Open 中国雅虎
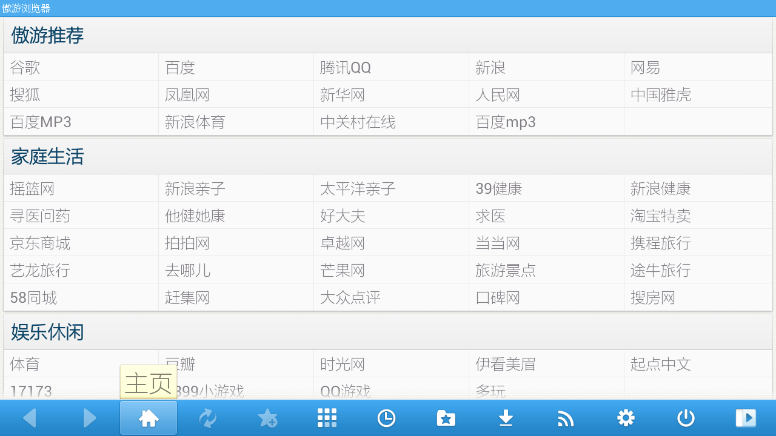Screen dimensions: 776x436 click(x=661, y=94)
